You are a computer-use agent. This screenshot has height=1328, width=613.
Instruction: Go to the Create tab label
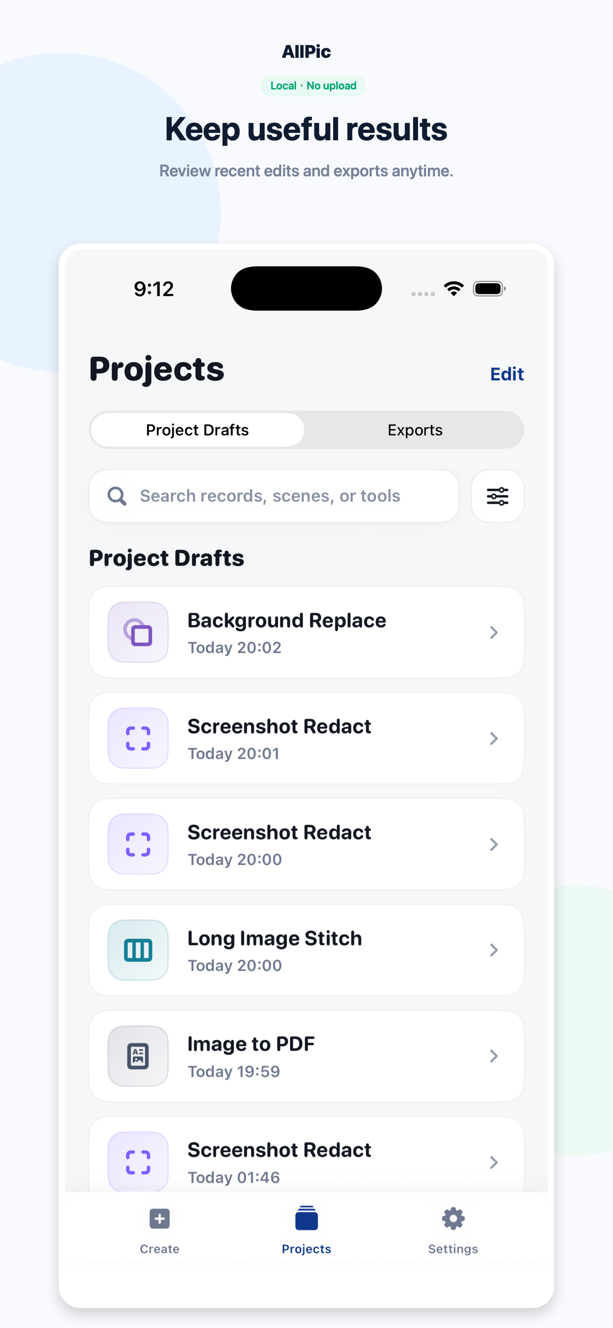coord(160,1248)
